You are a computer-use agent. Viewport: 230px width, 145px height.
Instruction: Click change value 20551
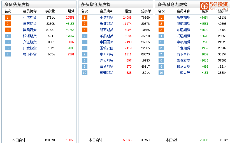pos(70,18)
